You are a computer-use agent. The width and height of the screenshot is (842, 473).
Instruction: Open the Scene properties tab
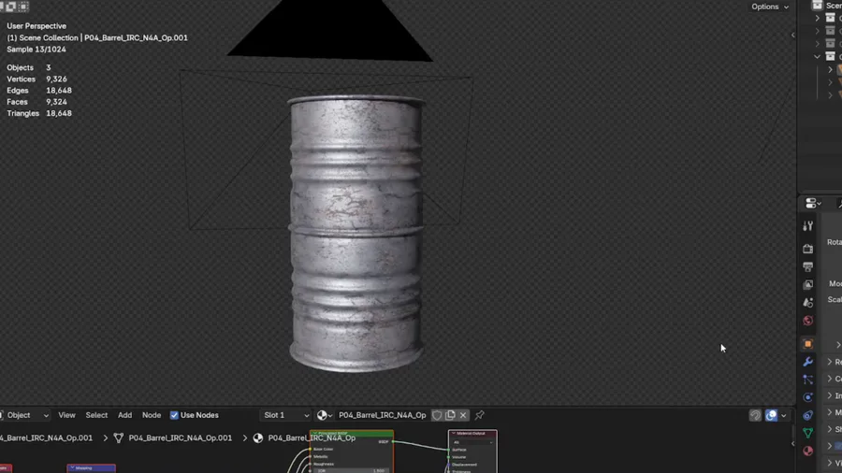point(807,303)
